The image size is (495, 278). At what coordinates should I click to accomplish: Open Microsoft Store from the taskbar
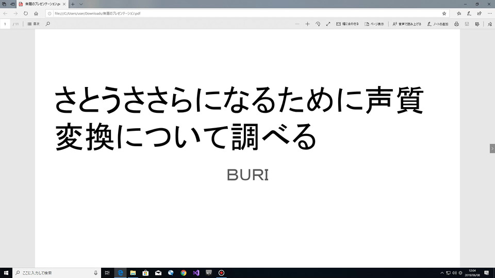click(x=145, y=273)
